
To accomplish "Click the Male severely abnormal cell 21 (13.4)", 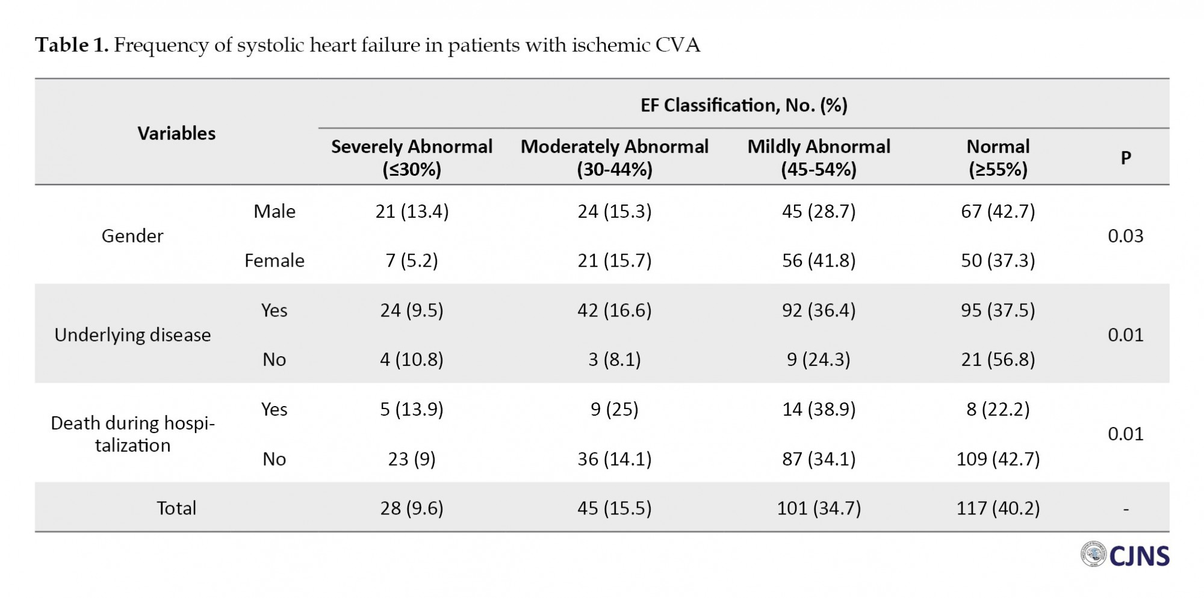I will [412, 211].
